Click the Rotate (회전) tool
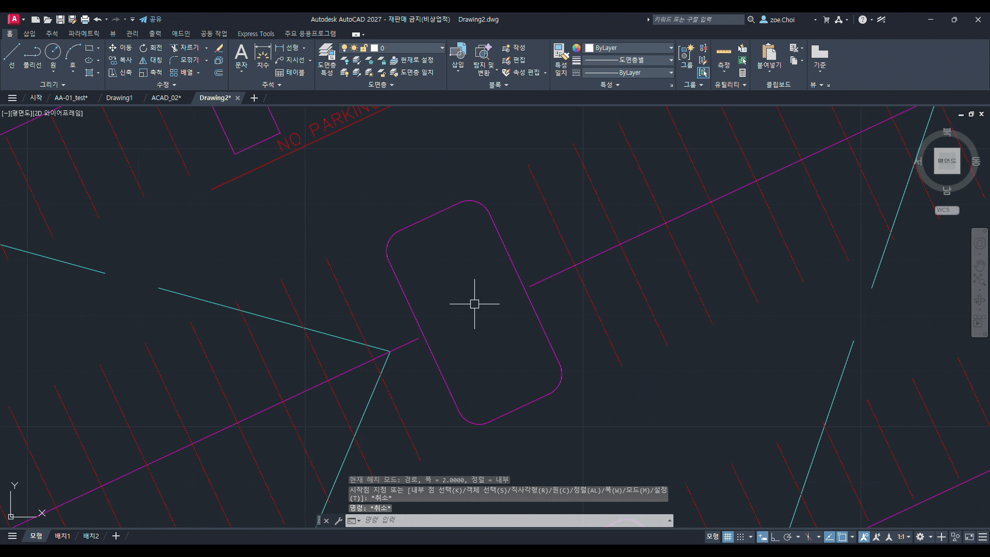Viewport: 990px width, 557px height. pyautogui.click(x=151, y=47)
